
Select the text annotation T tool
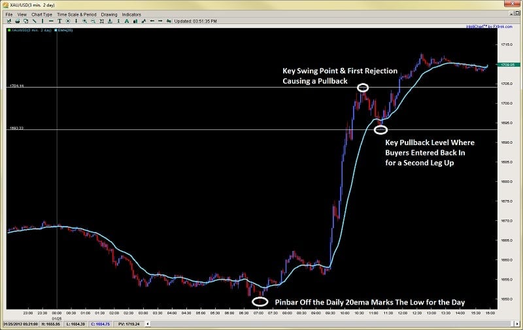[x=59, y=21]
